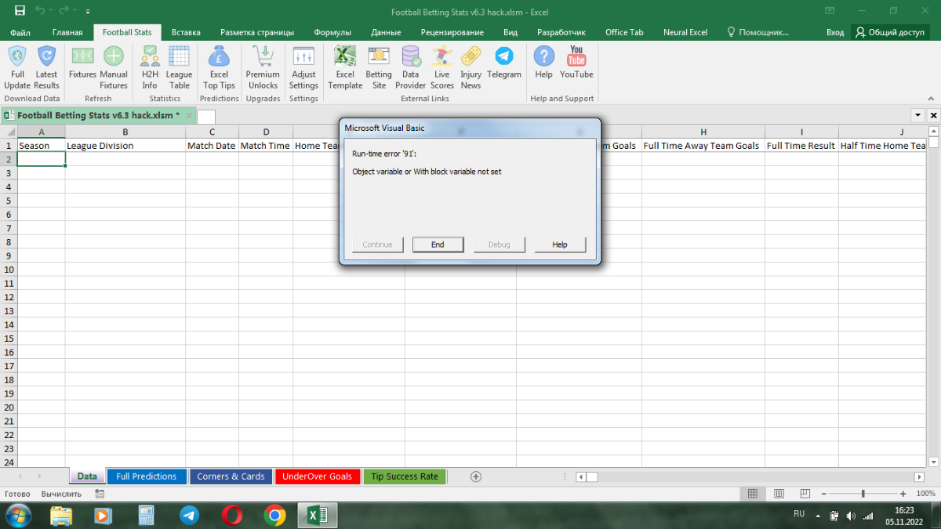Click the zoom slider handle in the status bar
This screenshot has width=941, height=529.
tap(863, 494)
